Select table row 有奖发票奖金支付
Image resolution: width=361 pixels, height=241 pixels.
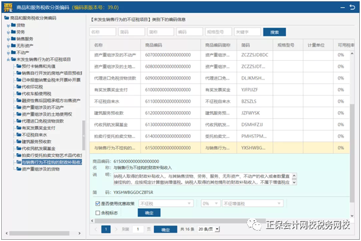(219, 90)
